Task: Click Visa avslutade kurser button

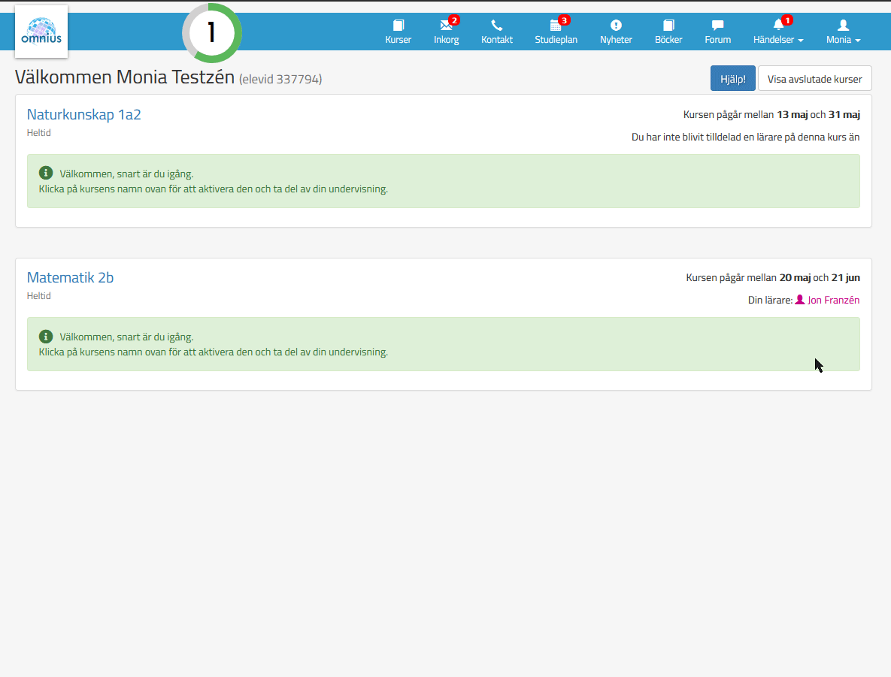Action: [814, 78]
